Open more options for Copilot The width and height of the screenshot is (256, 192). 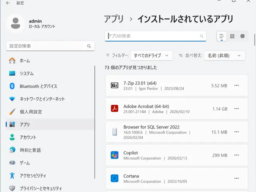tap(236, 155)
